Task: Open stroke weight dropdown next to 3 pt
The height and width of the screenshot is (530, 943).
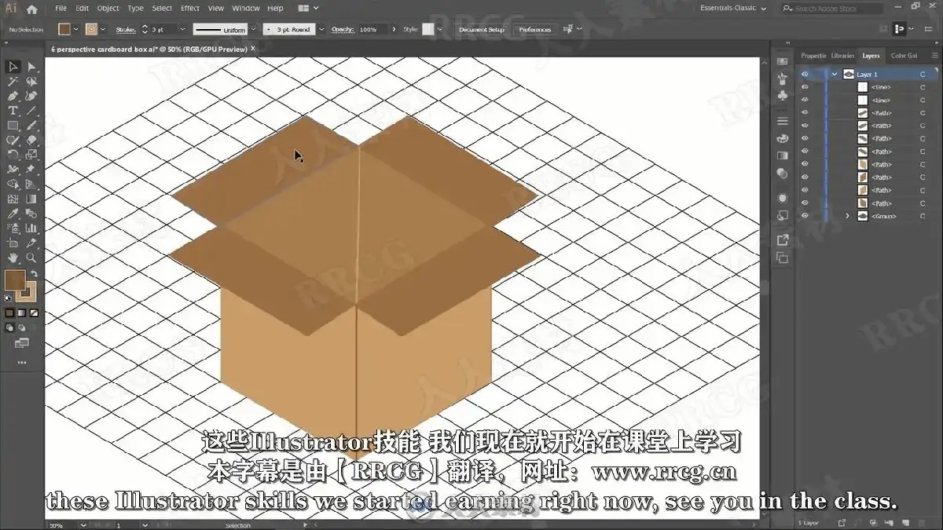Action: click(x=182, y=29)
